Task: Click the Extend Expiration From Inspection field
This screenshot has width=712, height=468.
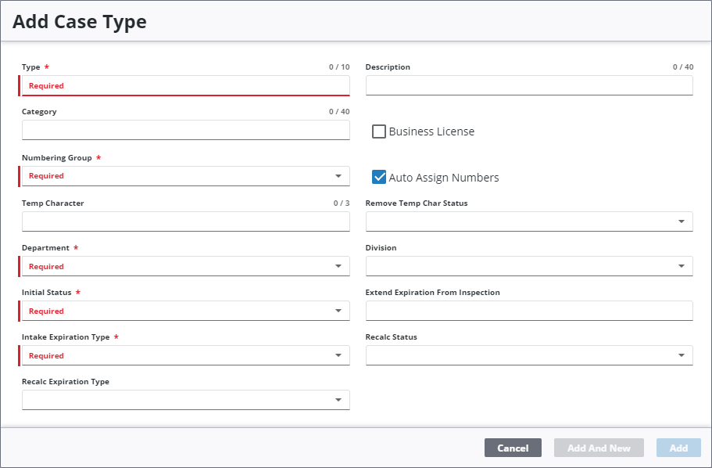Action: (529, 311)
